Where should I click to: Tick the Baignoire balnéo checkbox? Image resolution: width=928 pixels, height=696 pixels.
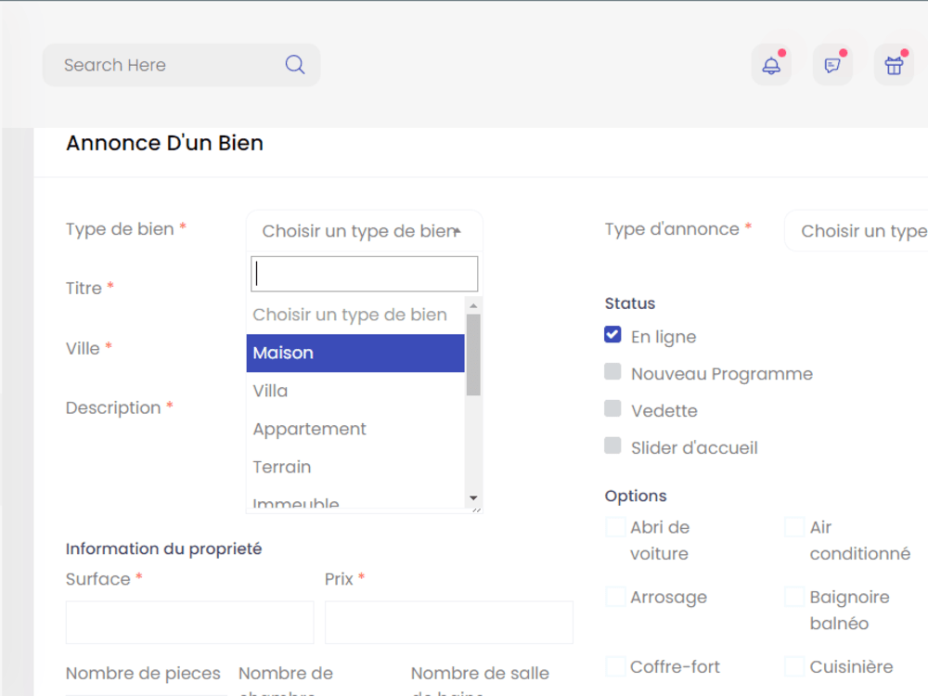coord(794,597)
